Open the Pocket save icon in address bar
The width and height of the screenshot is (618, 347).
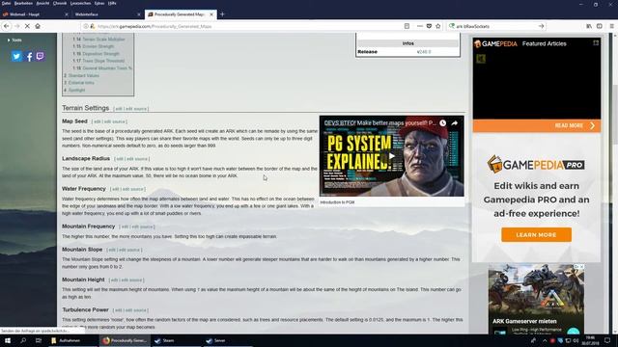click(429, 26)
